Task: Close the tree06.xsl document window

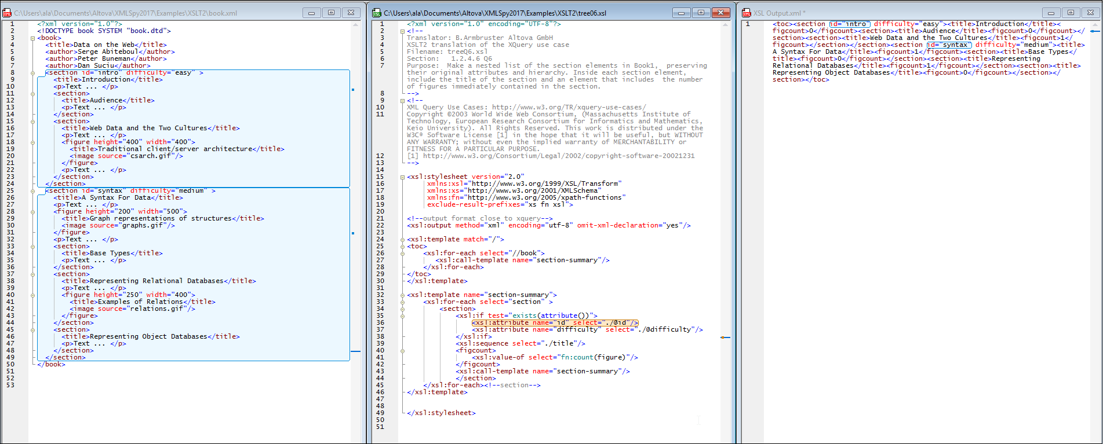Action: pyautogui.click(x=720, y=13)
